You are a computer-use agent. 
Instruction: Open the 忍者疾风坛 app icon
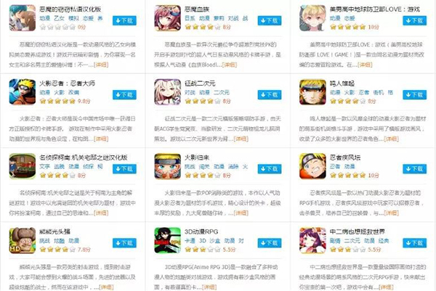click(x=312, y=166)
